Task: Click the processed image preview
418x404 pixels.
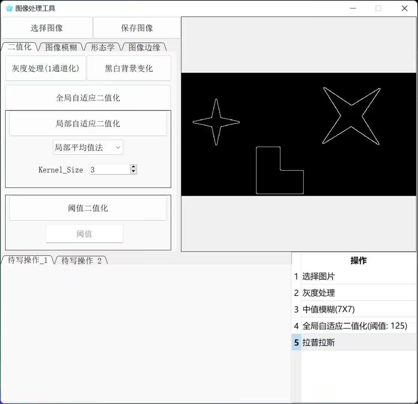Action: [299, 134]
